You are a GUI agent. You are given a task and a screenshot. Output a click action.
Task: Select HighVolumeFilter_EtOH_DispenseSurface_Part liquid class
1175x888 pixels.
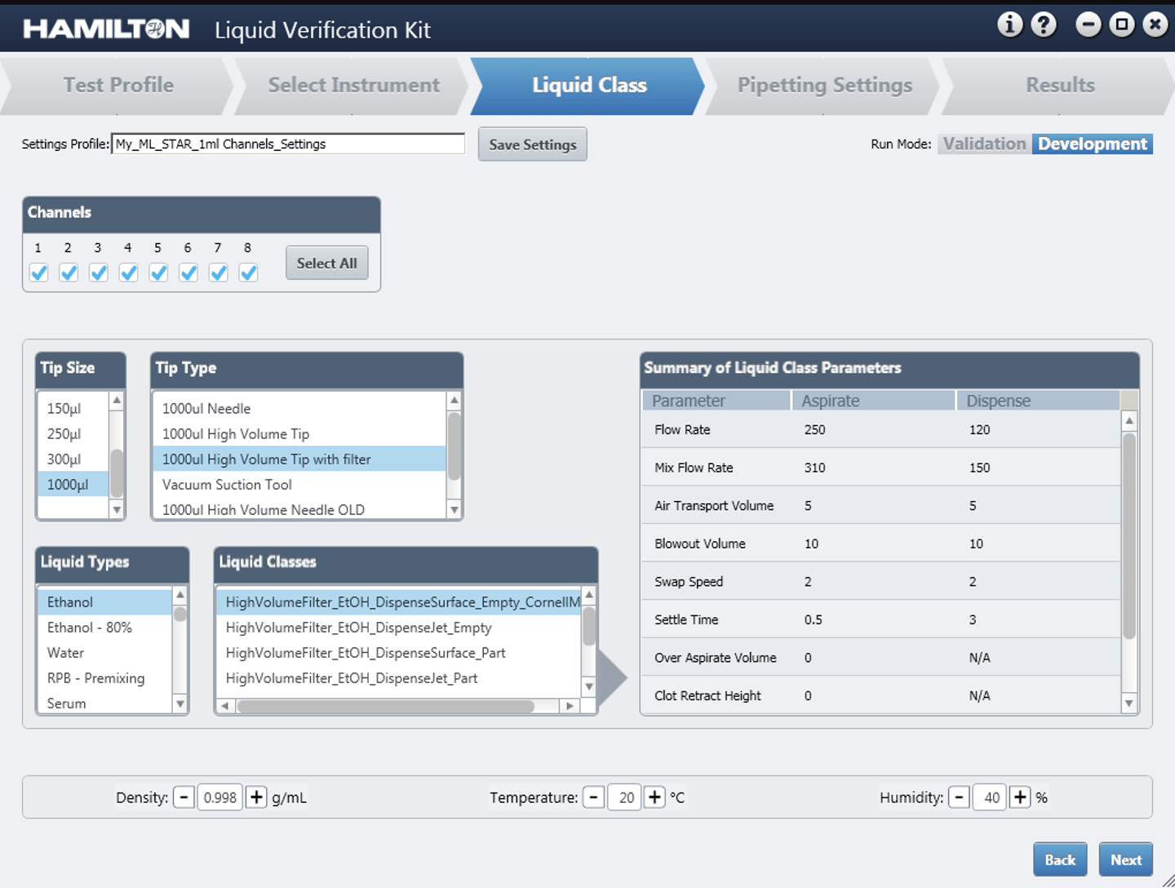(398, 652)
